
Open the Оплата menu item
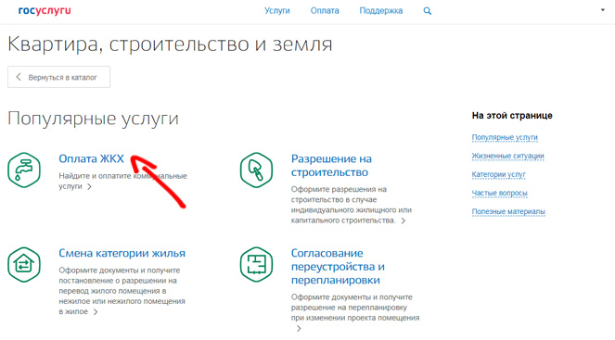tap(325, 10)
